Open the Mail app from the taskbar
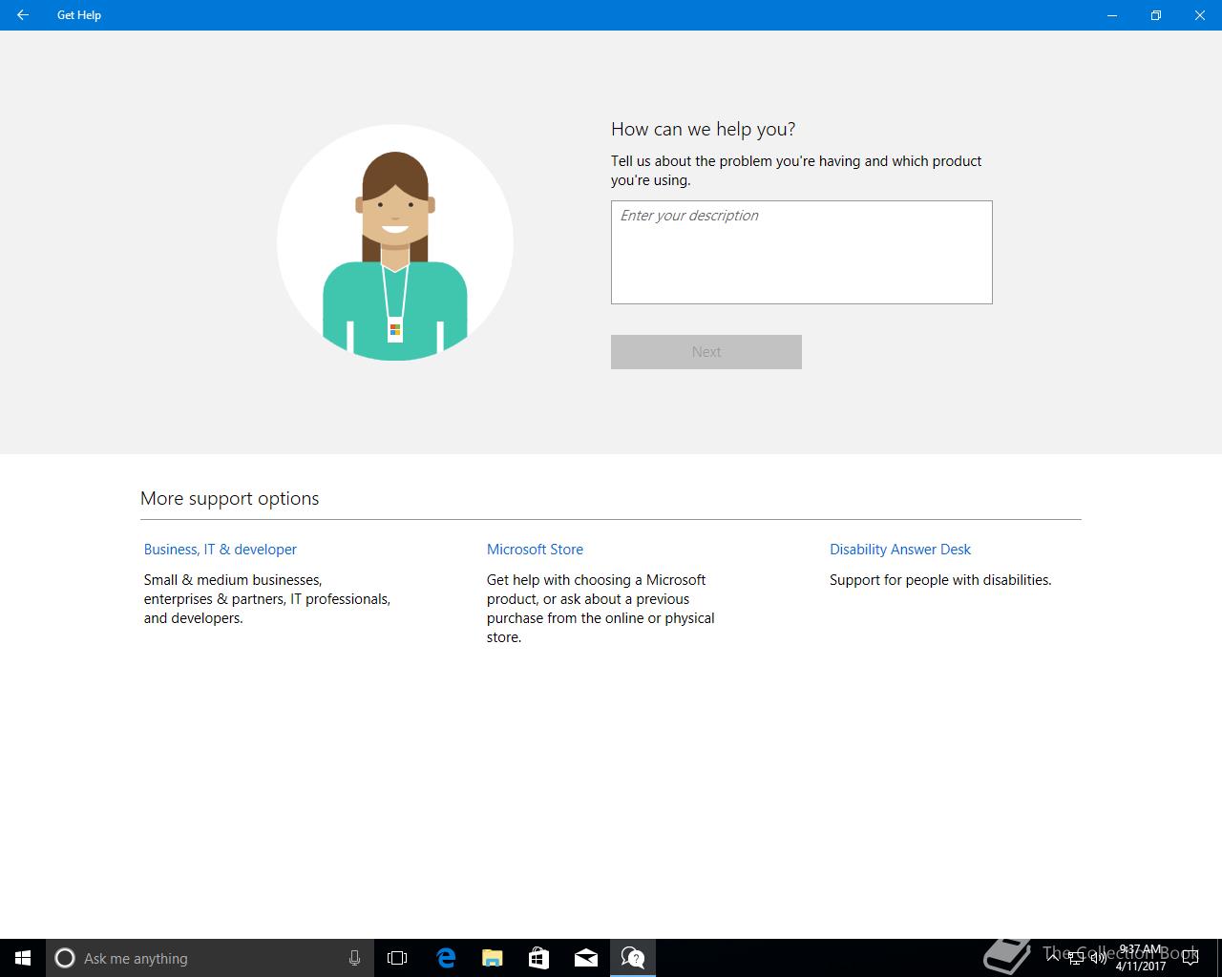1222x977 pixels. 585,958
